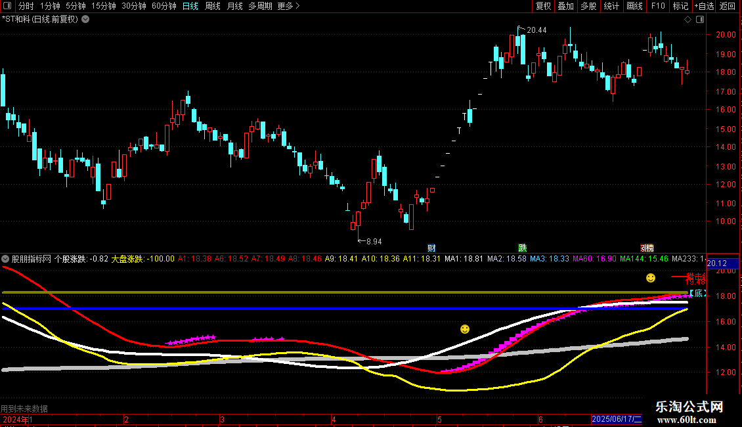Click the 2024年1 timeline label

[18, 419]
